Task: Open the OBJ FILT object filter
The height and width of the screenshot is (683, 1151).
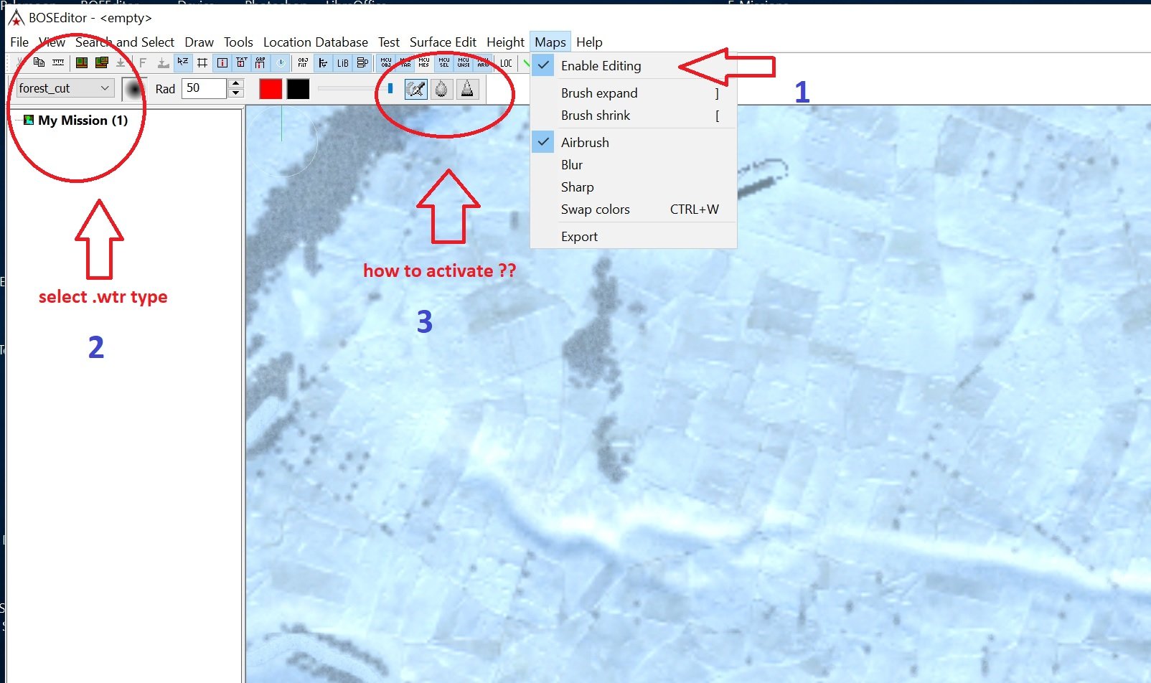Action: point(303,63)
